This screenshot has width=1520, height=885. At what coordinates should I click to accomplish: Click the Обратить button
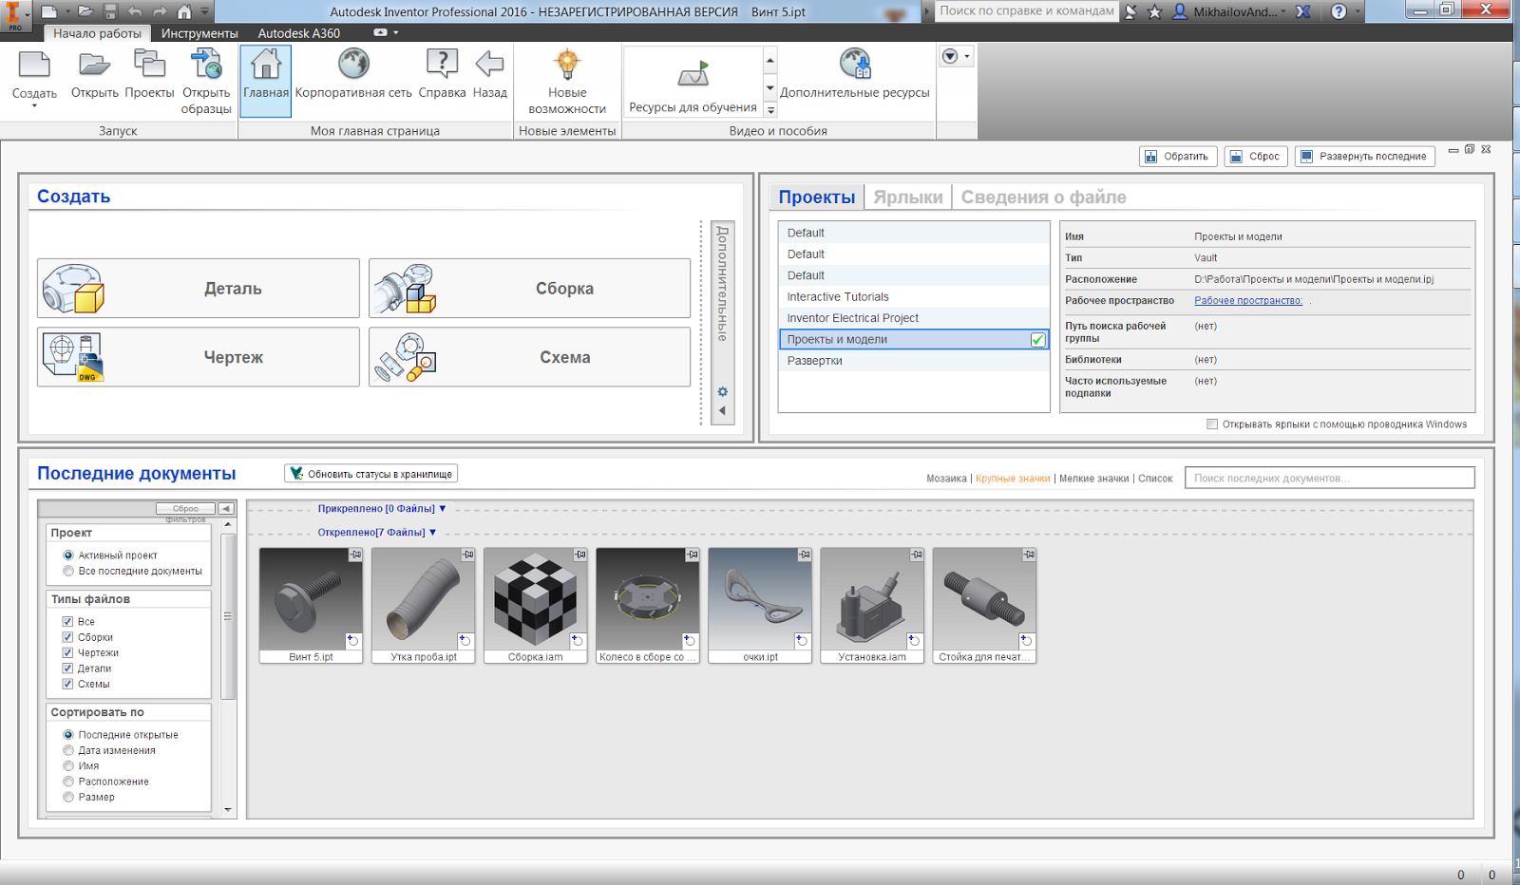(1177, 157)
